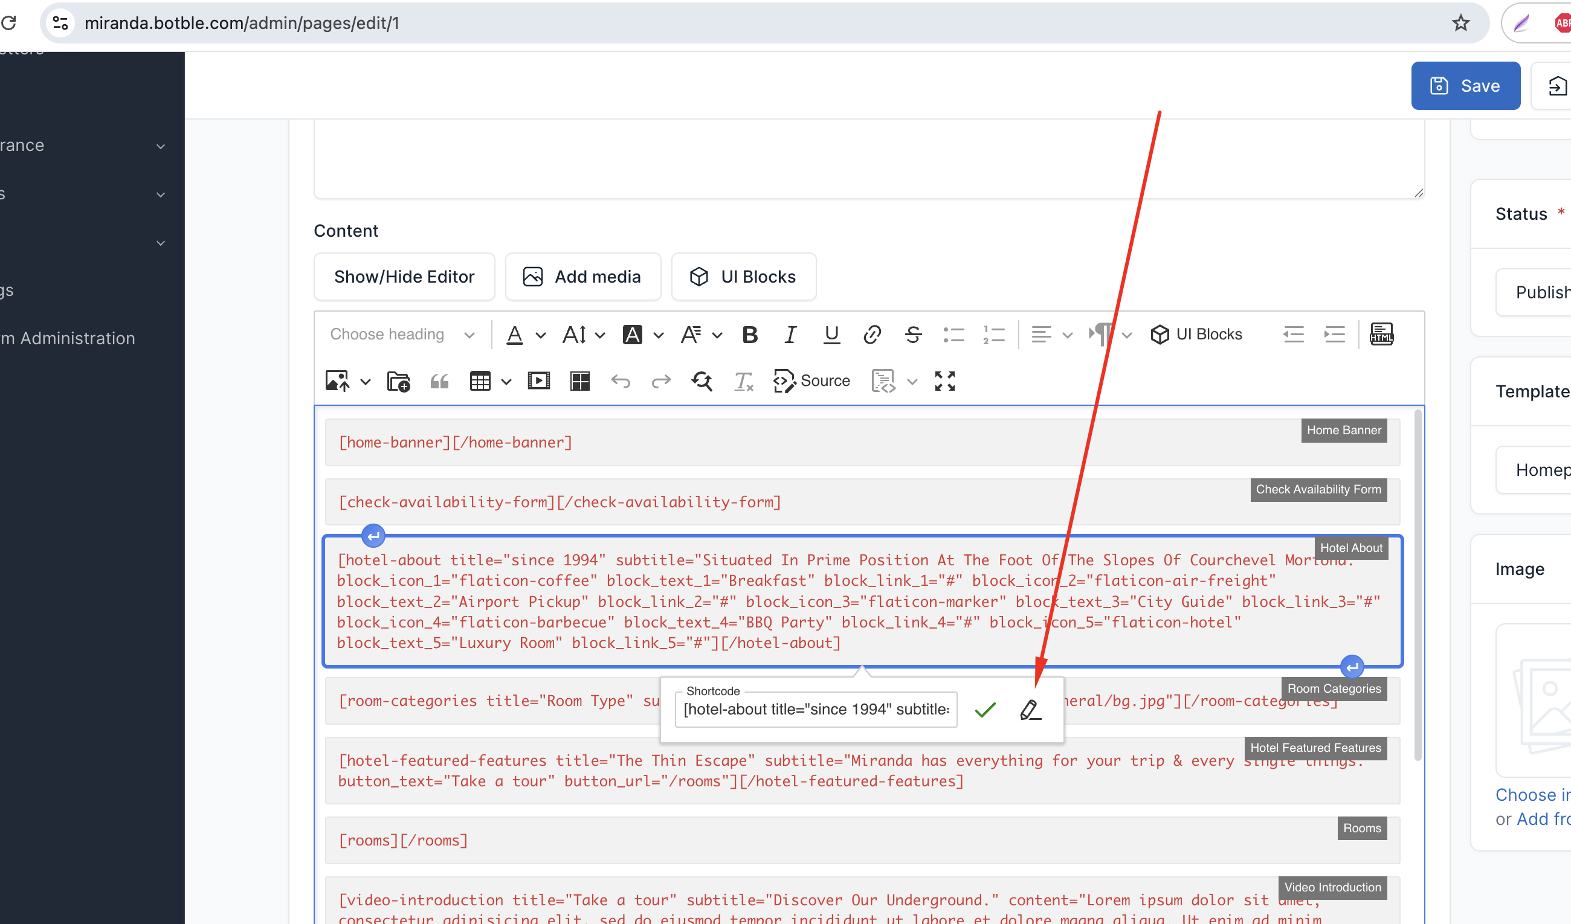Open the site information icon in address bar
Viewport: 1571px width, 924px height.
click(60, 23)
